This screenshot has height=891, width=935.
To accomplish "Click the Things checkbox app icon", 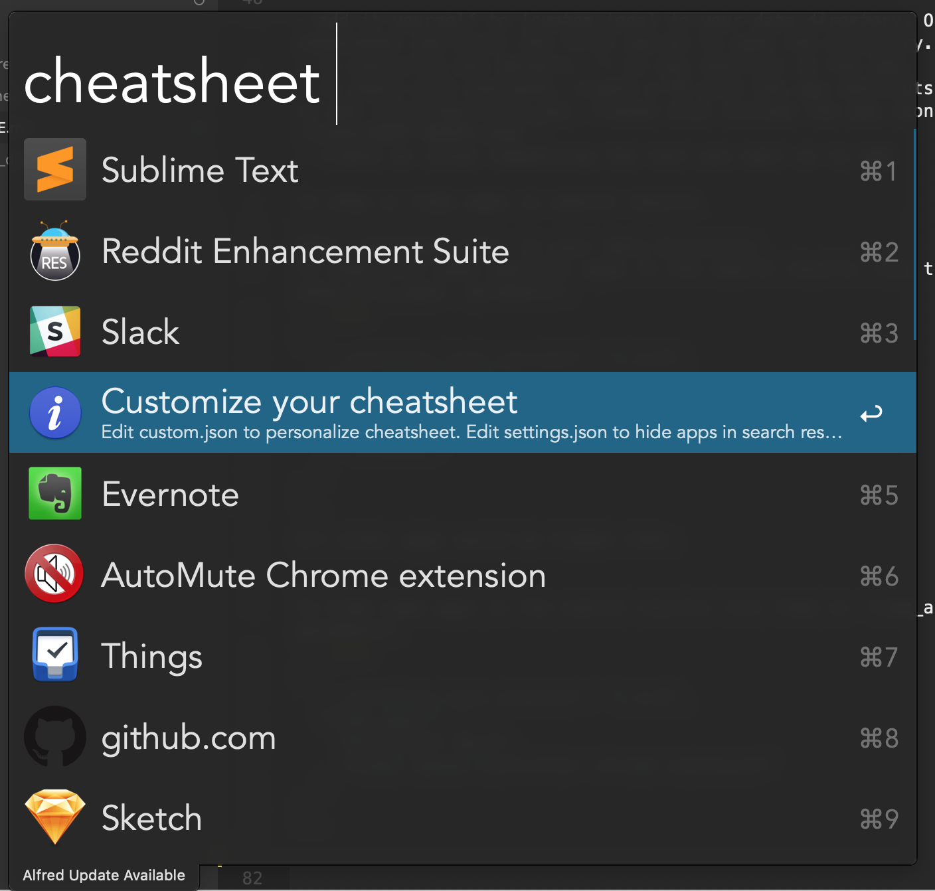I will point(55,655).
